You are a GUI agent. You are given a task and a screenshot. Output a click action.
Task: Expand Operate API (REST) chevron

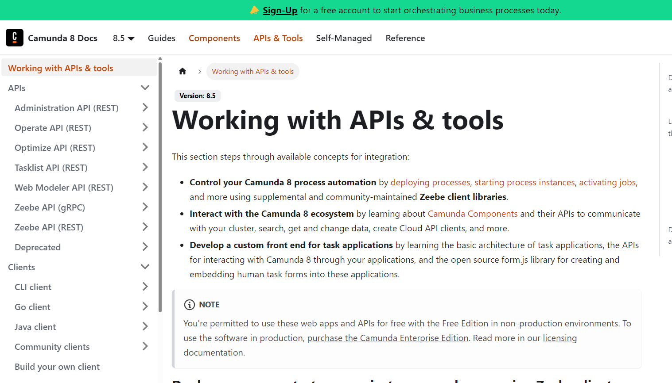[x=145, y=127]
